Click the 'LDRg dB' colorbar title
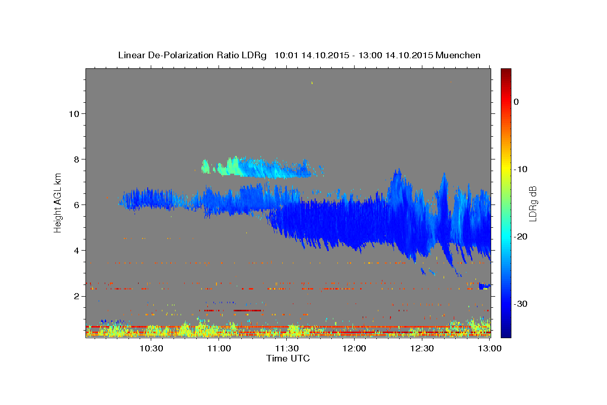The image size is (607, 405). click(533, 204)
